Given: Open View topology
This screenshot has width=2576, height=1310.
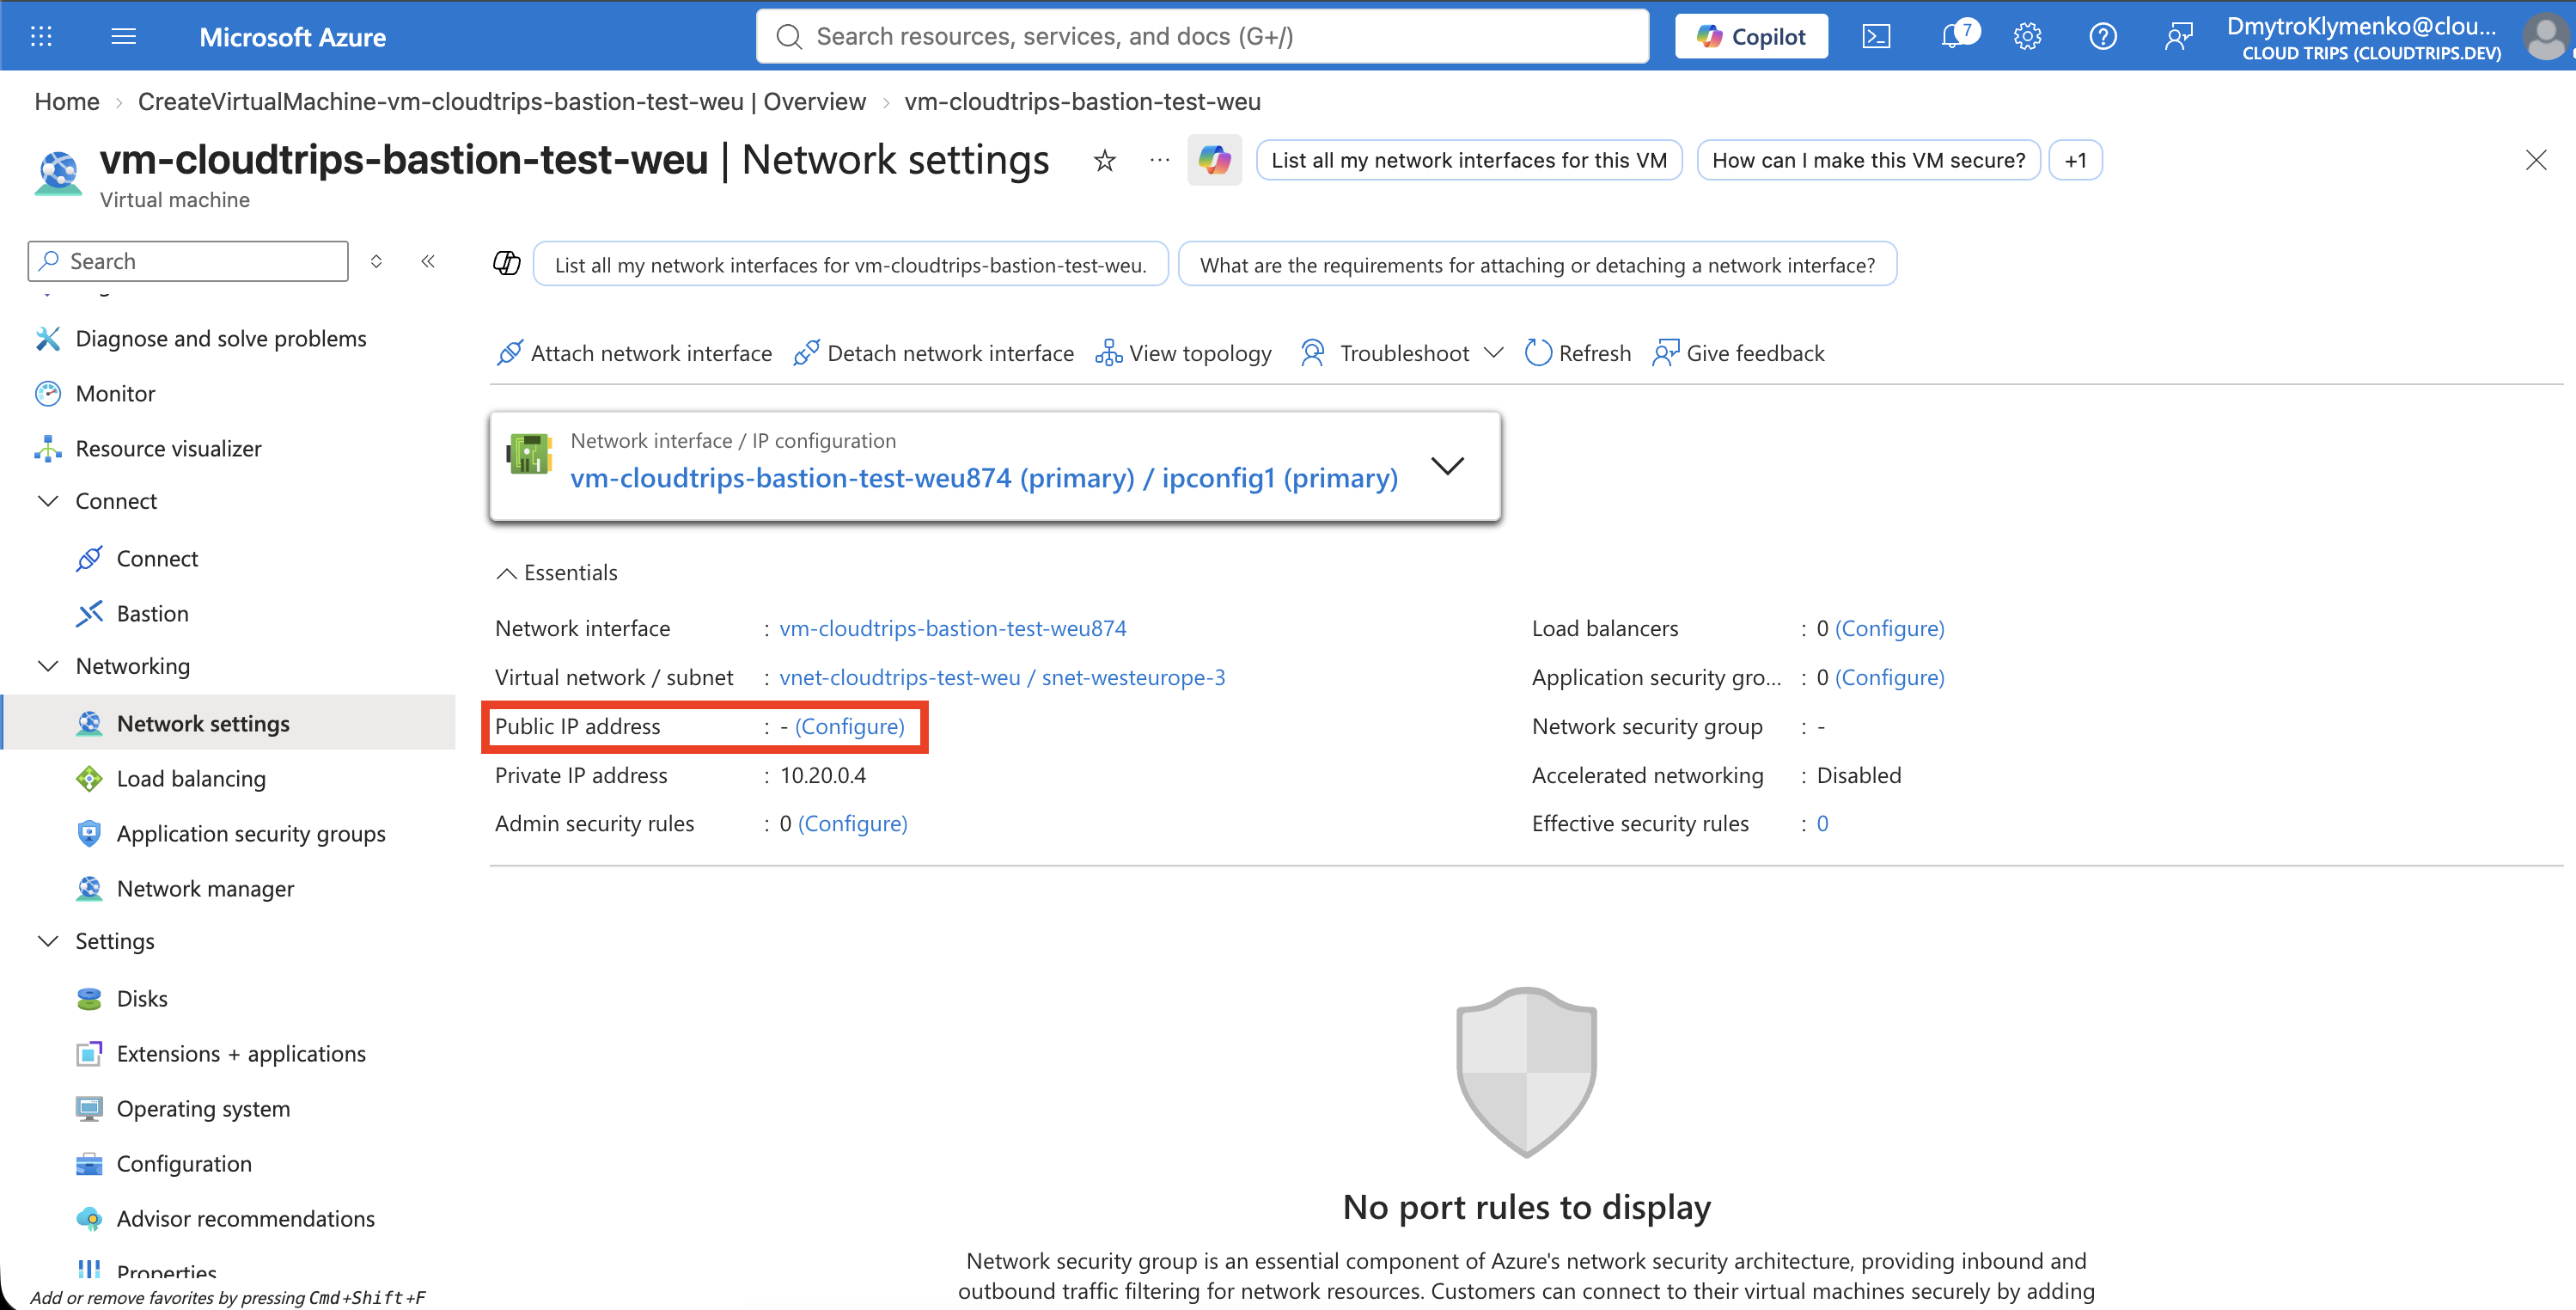Looking at the screenshot, I should click(1183, 353).
